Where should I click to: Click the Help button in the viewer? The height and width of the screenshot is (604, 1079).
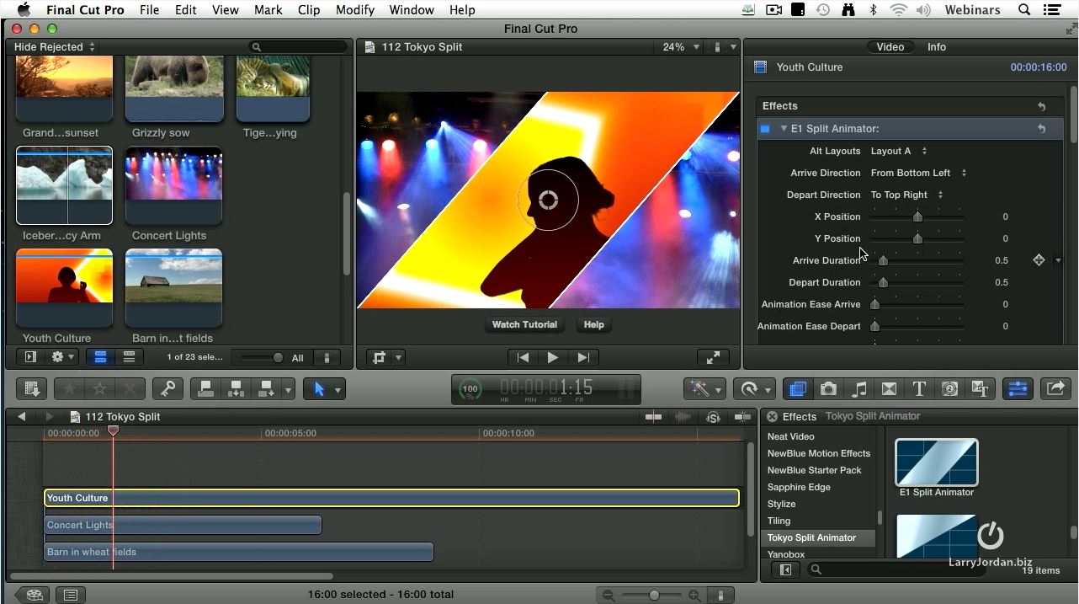(x=593, y=324)
